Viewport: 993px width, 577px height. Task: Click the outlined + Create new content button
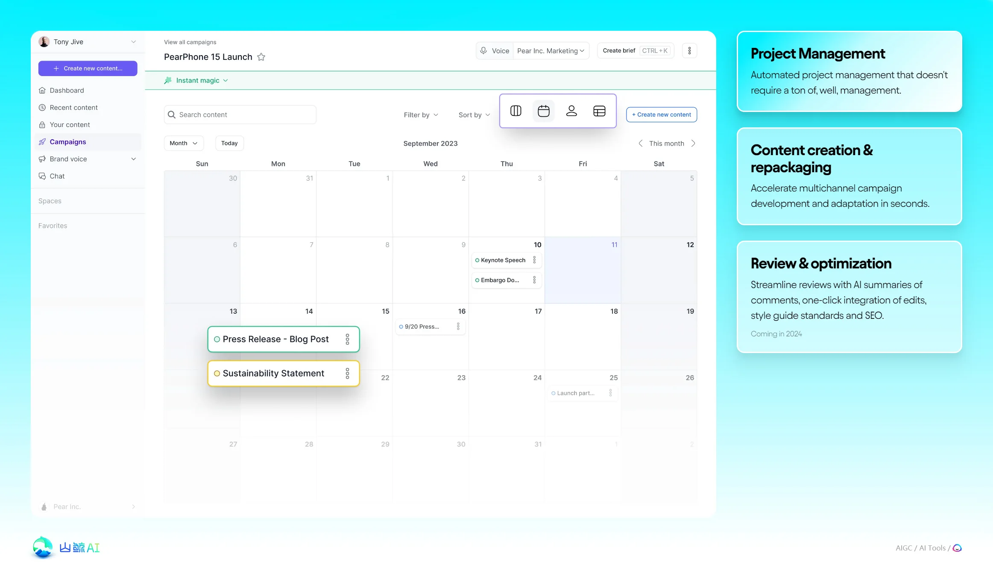tap(662, 115)
